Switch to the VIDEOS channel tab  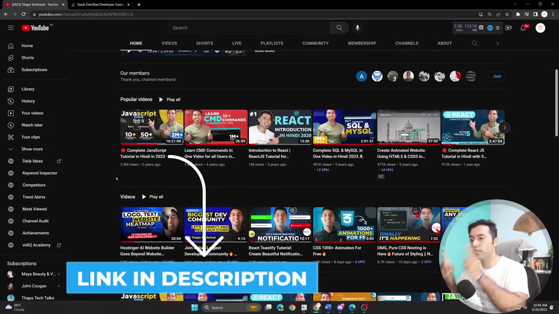click(x=169, y=43)
